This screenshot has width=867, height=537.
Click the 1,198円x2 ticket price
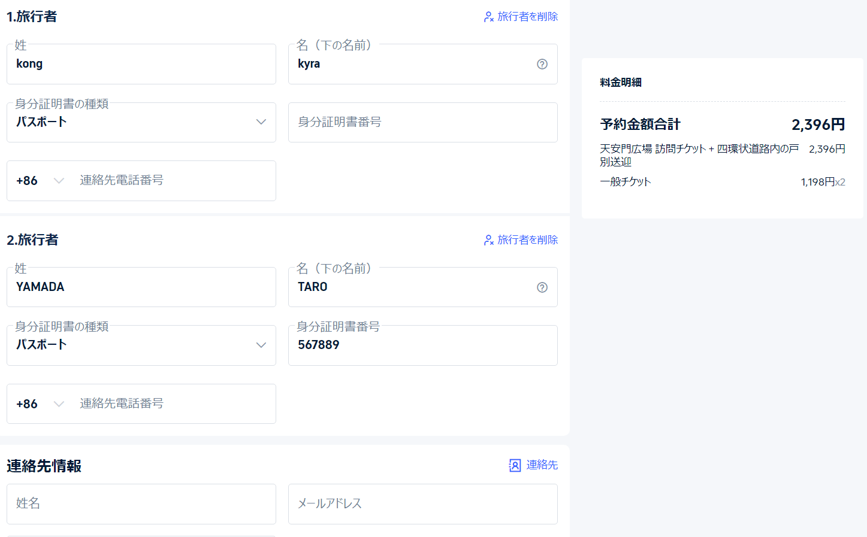823,182
